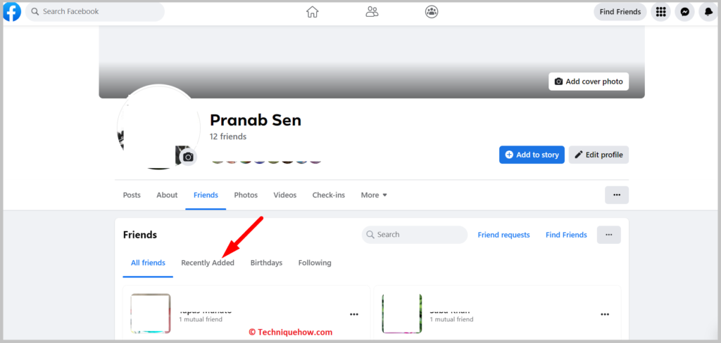This screenshot has height=343, width=721.
Task: Open the Friends icon in top navigation
Action: pyautogui.click(x=372, y=12)
